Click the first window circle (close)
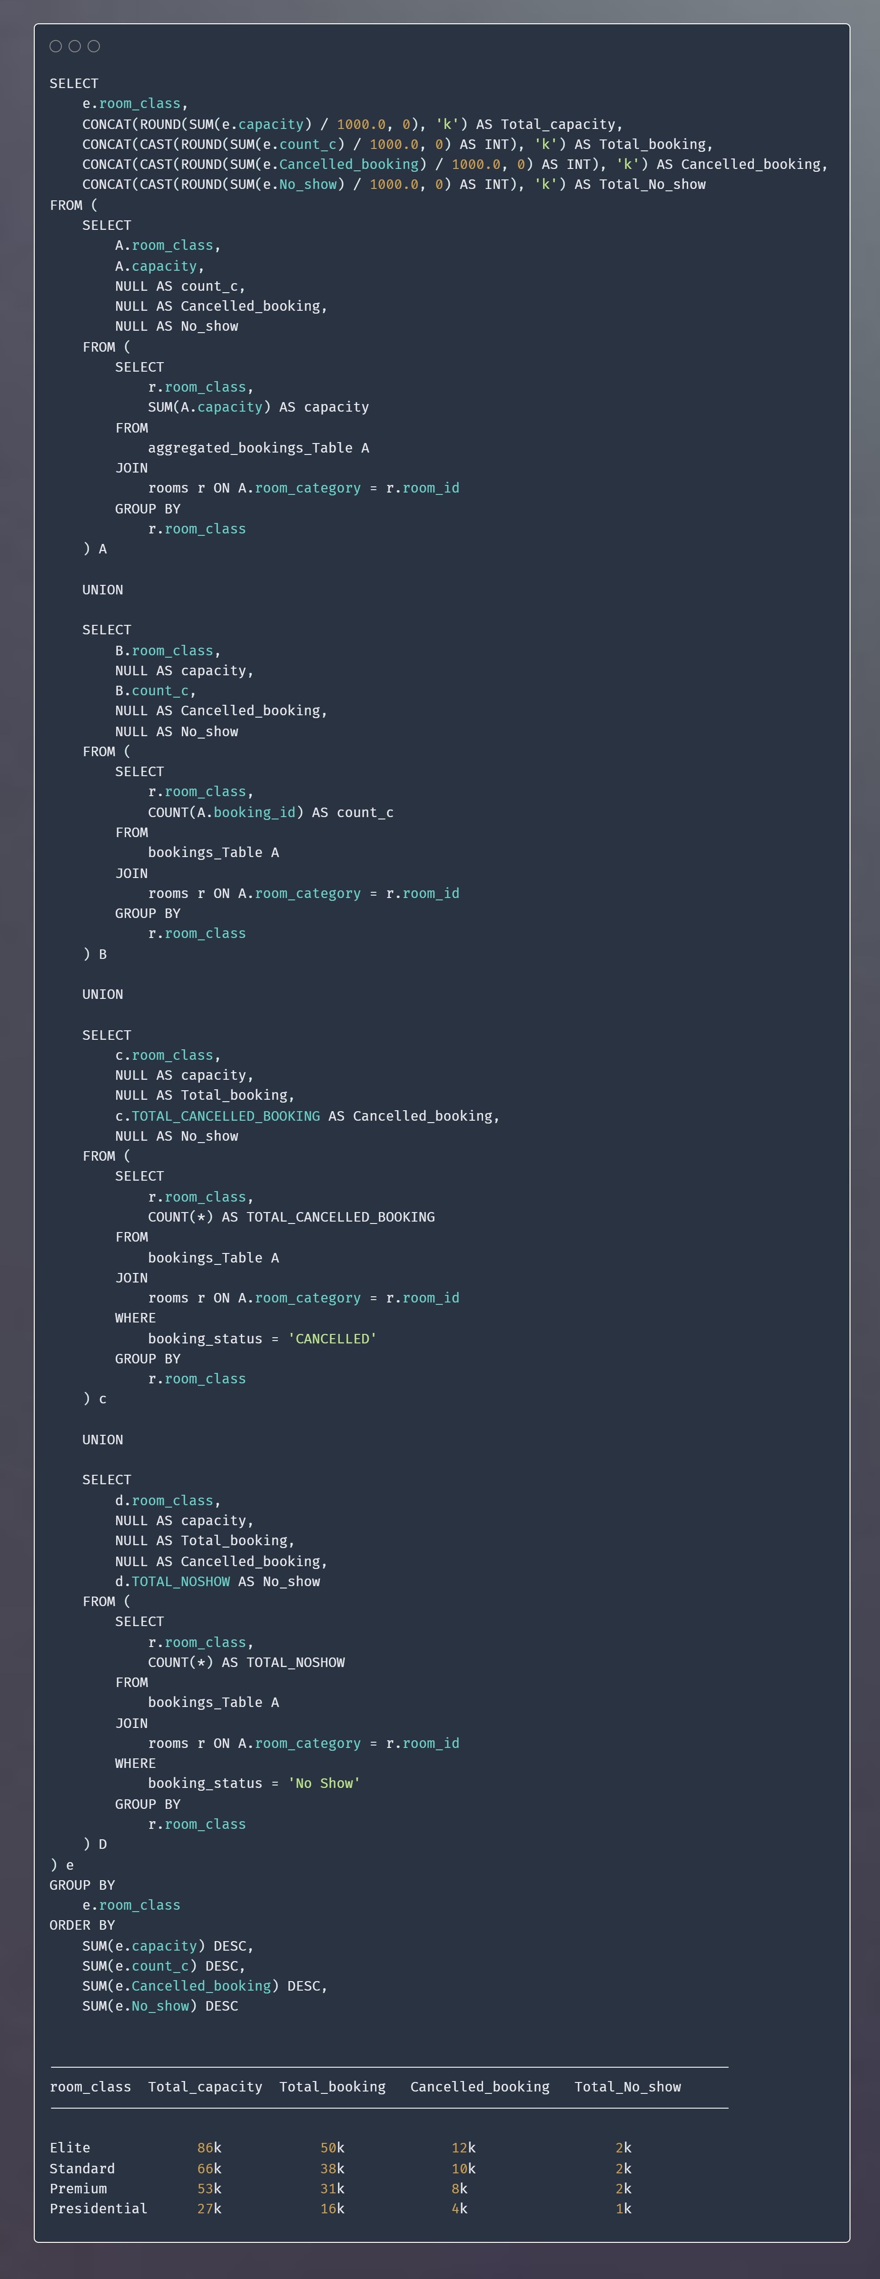Screen dimensions: 880x2279 click(56, 46)
